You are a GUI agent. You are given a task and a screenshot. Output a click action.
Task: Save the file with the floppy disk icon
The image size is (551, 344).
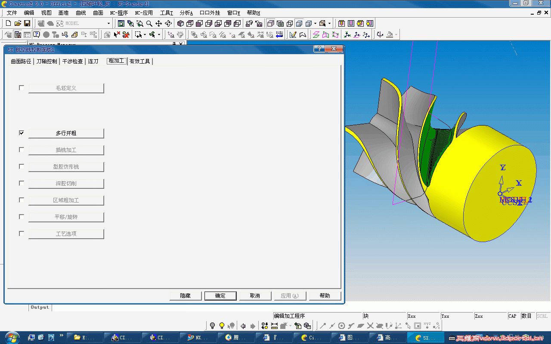coord(27,23)
